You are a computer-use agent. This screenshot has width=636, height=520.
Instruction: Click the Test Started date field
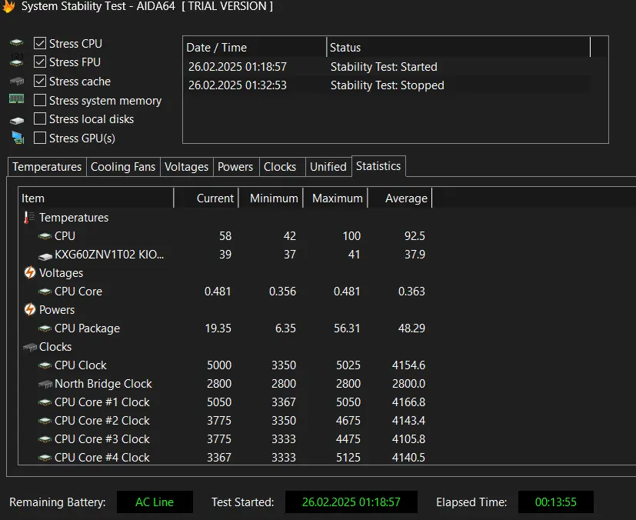[x=351, y=502]
